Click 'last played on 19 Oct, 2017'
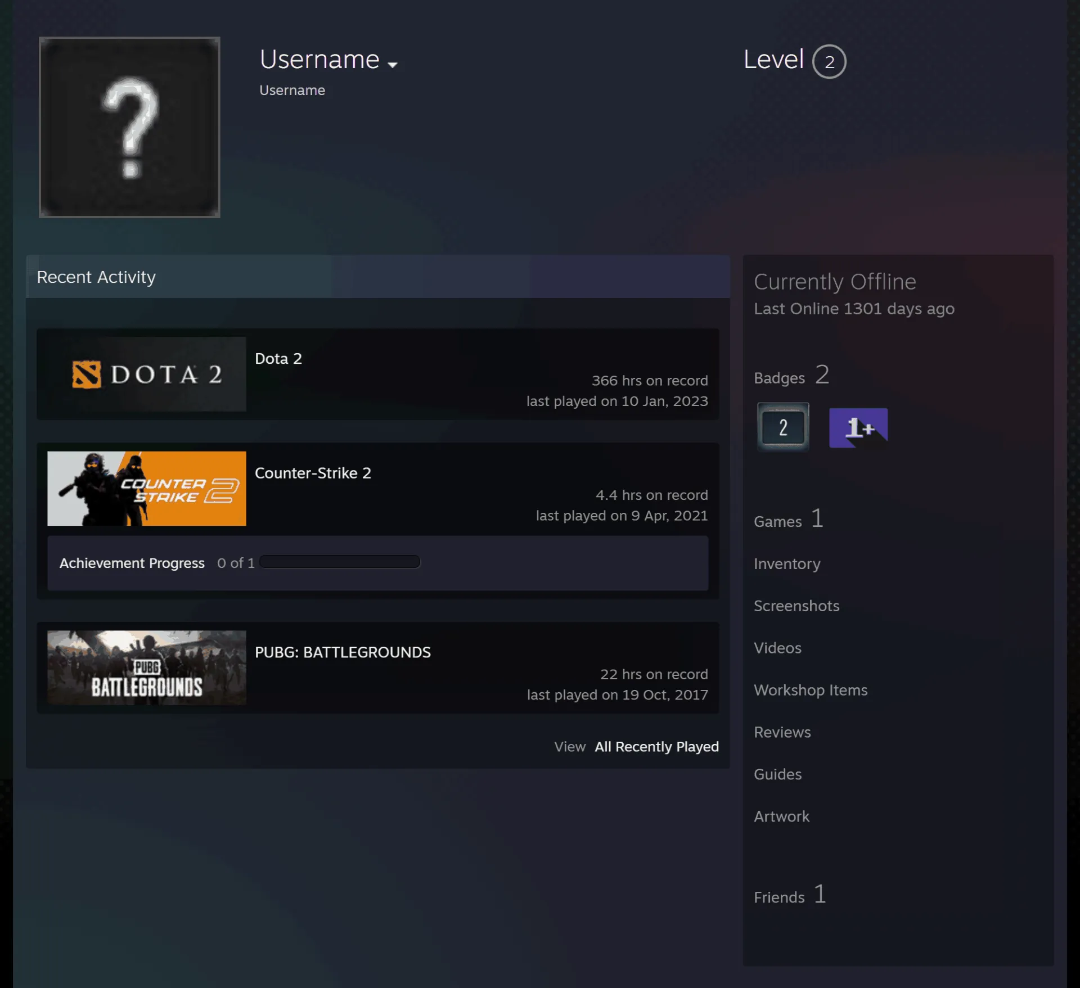The height and width of the screenshot is (988, 1080). [617, 695]
